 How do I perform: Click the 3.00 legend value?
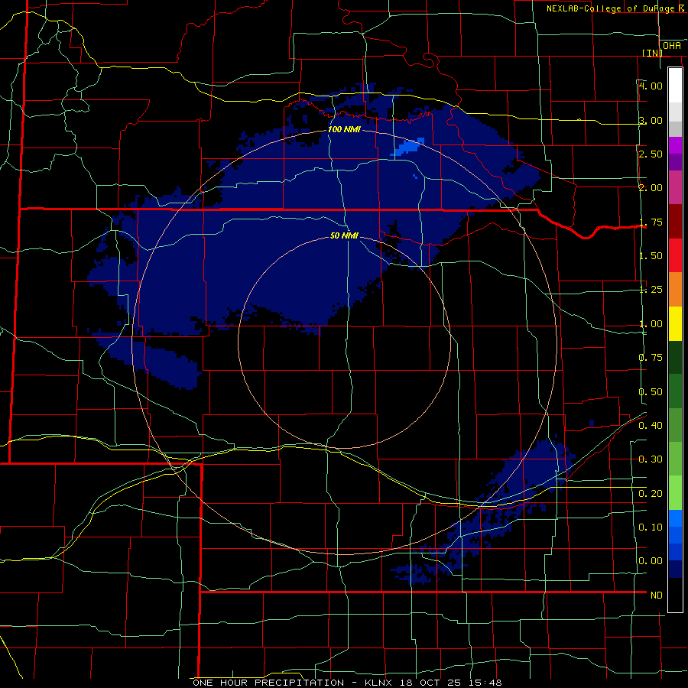click(651, 120)
